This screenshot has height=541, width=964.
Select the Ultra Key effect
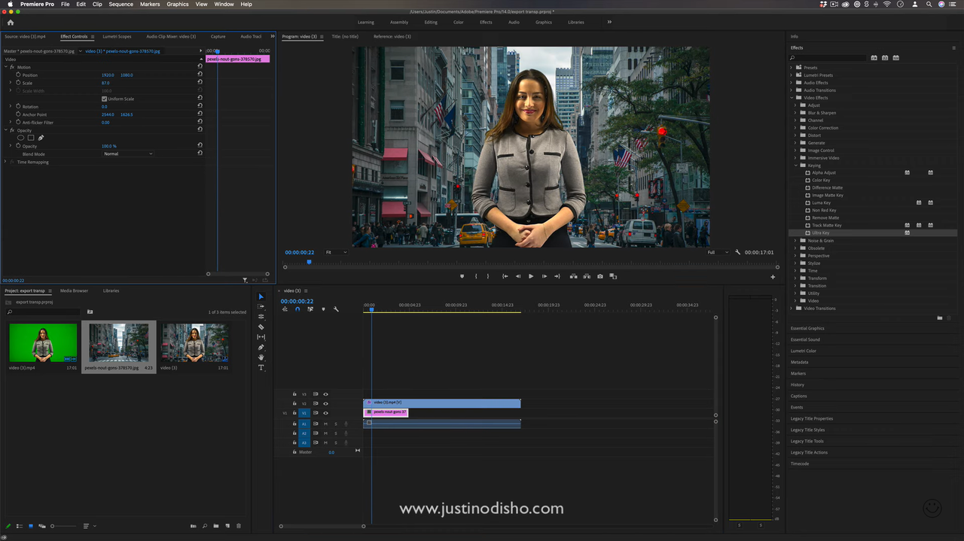pos(820,233)
